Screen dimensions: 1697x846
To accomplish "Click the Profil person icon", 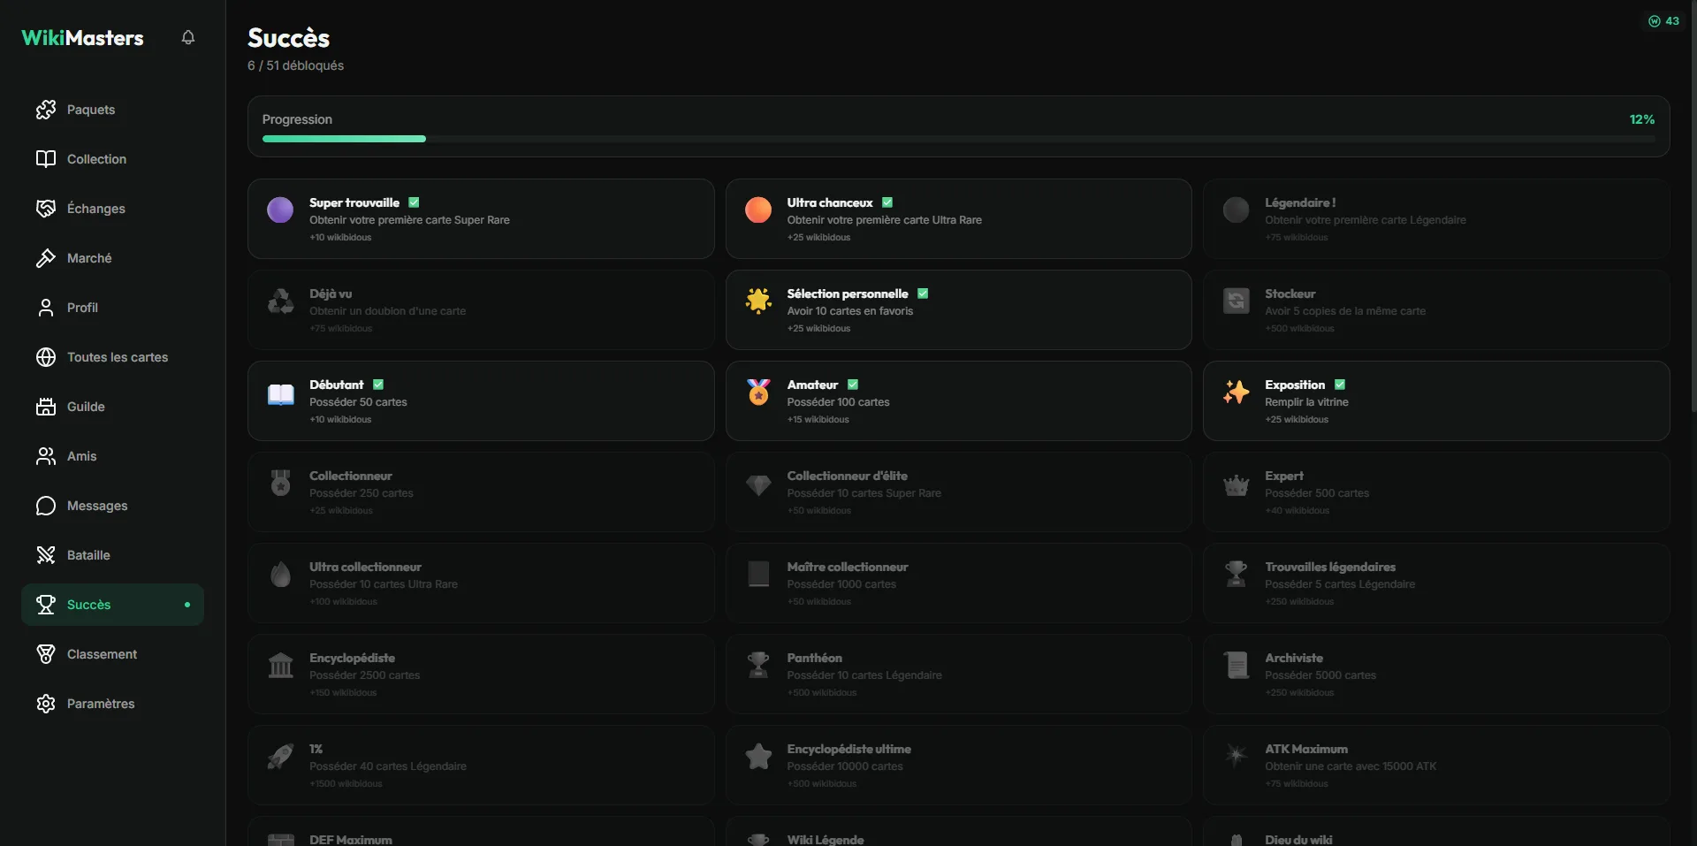I will [46, 308].
